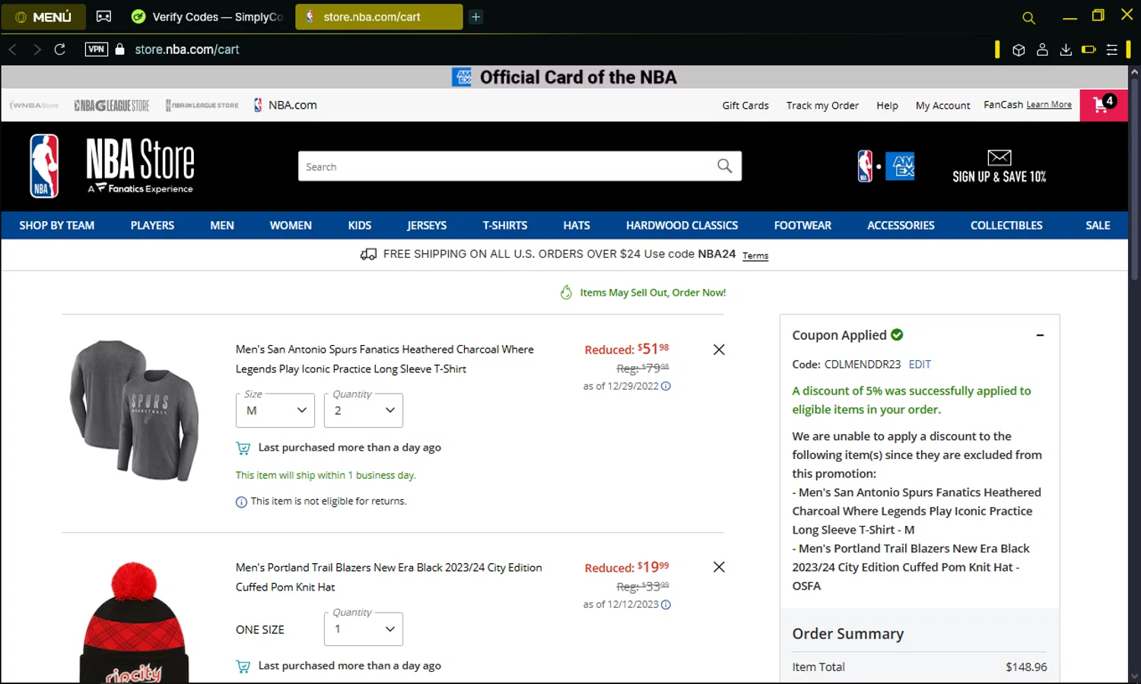Image resolution: width=1141 pixels, height=684 pixels.
Task: Open the extensions cube icon
Action: (x=1019, y=49)
